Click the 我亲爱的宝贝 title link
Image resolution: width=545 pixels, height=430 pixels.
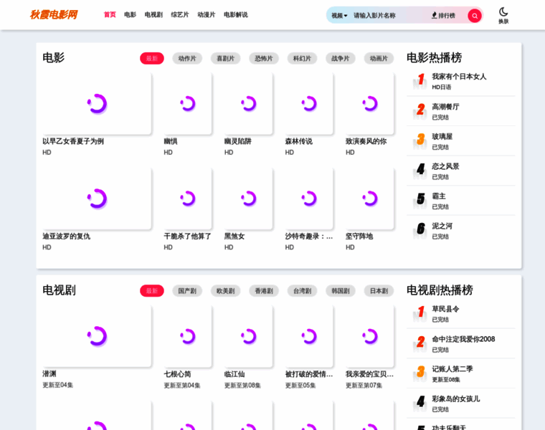(x=369, y=374)
